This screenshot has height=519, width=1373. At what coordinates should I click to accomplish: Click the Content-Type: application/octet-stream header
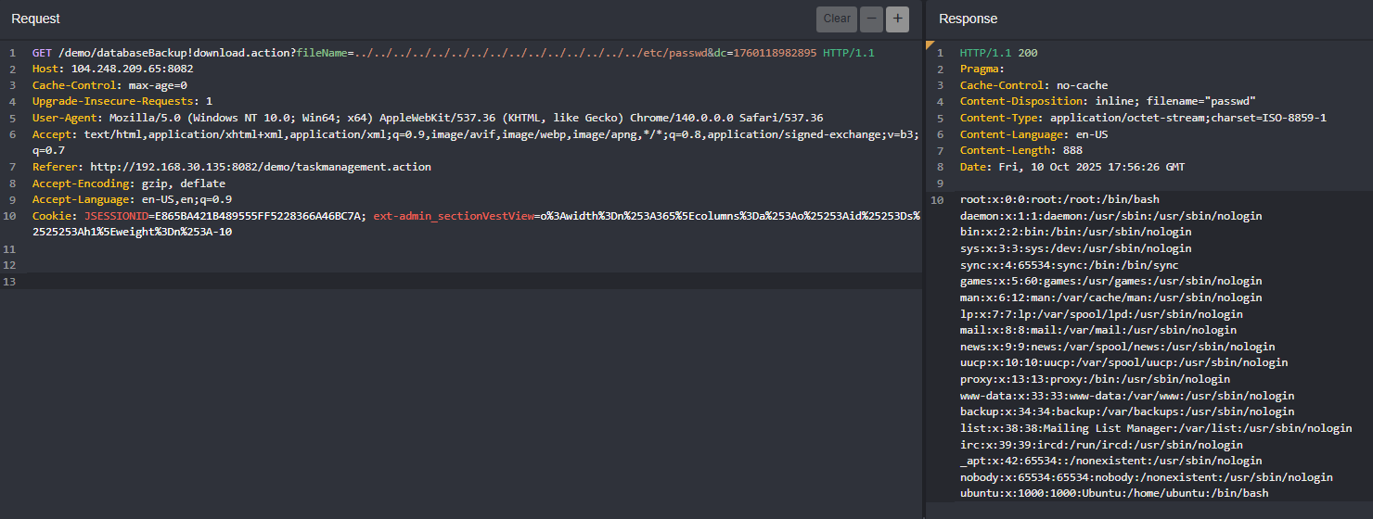1143,118
